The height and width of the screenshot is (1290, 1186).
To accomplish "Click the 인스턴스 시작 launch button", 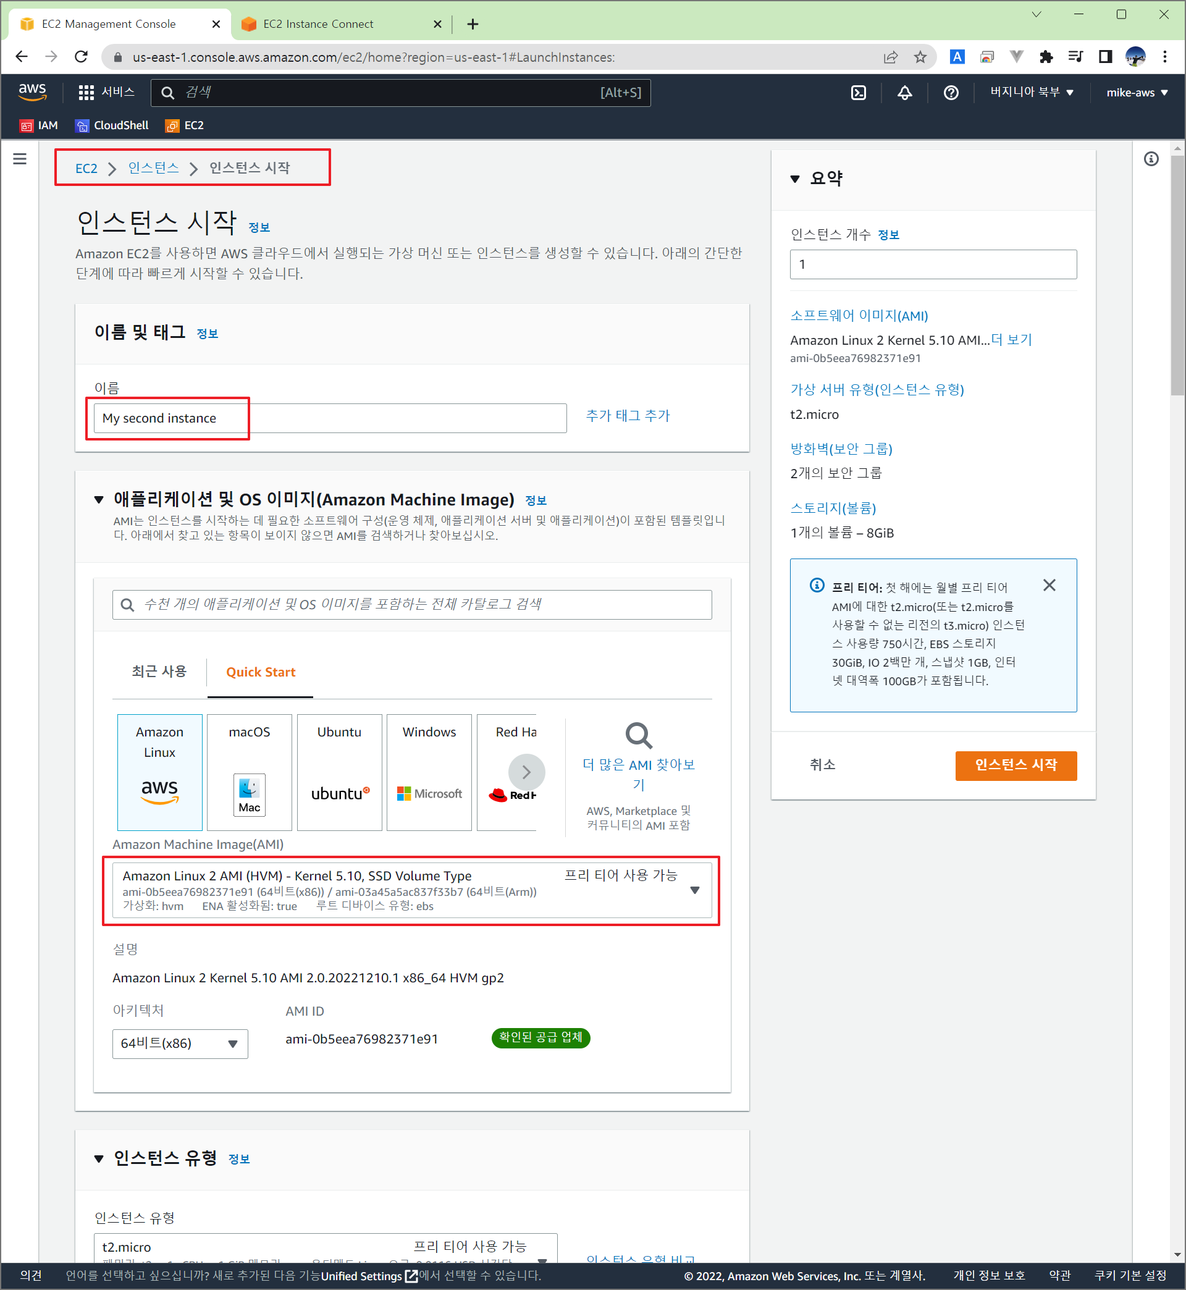I will tap(1016, 765).
